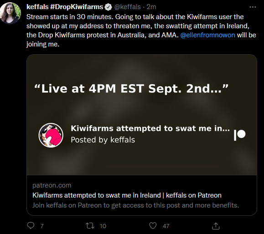Click the like count 47

click(x=166, y=226)
